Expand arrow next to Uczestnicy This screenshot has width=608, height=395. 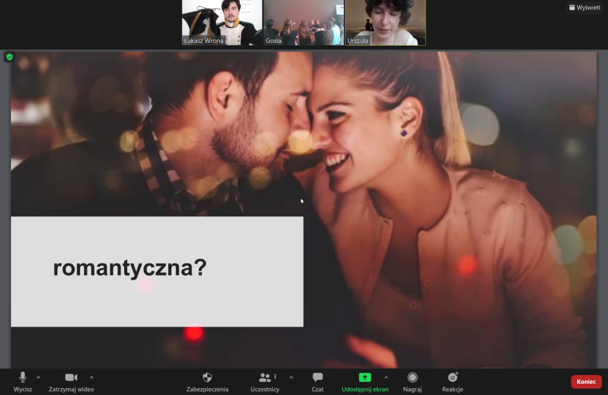(291, 377)
